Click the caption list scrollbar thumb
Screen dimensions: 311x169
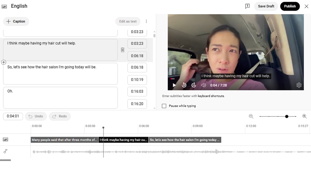click(x=154, y=36)
